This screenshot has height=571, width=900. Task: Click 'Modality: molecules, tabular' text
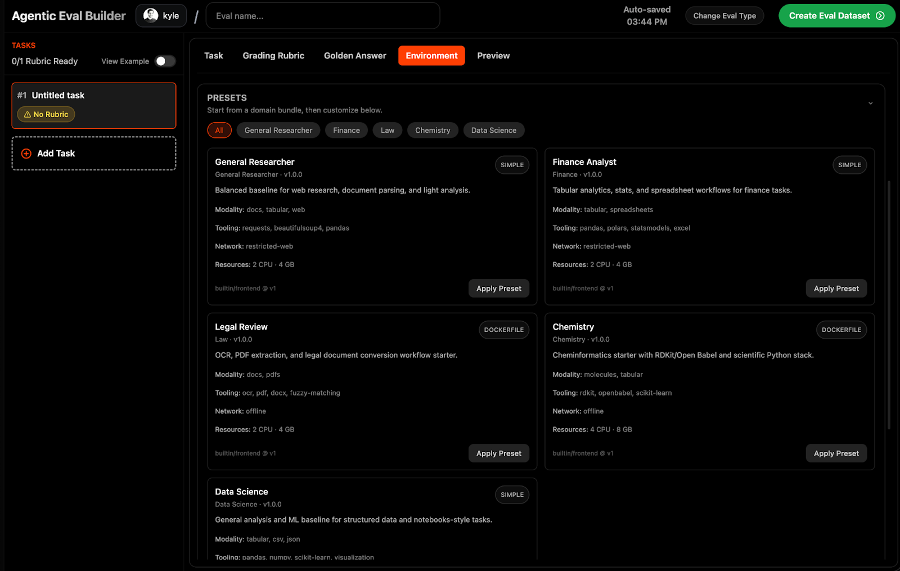tap(597, 375)
